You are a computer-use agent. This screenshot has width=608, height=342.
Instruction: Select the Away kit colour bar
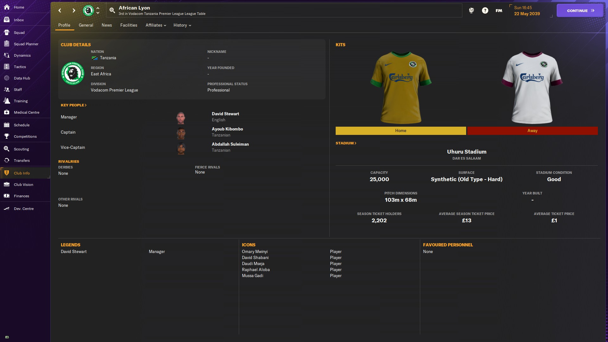[532, 130]
